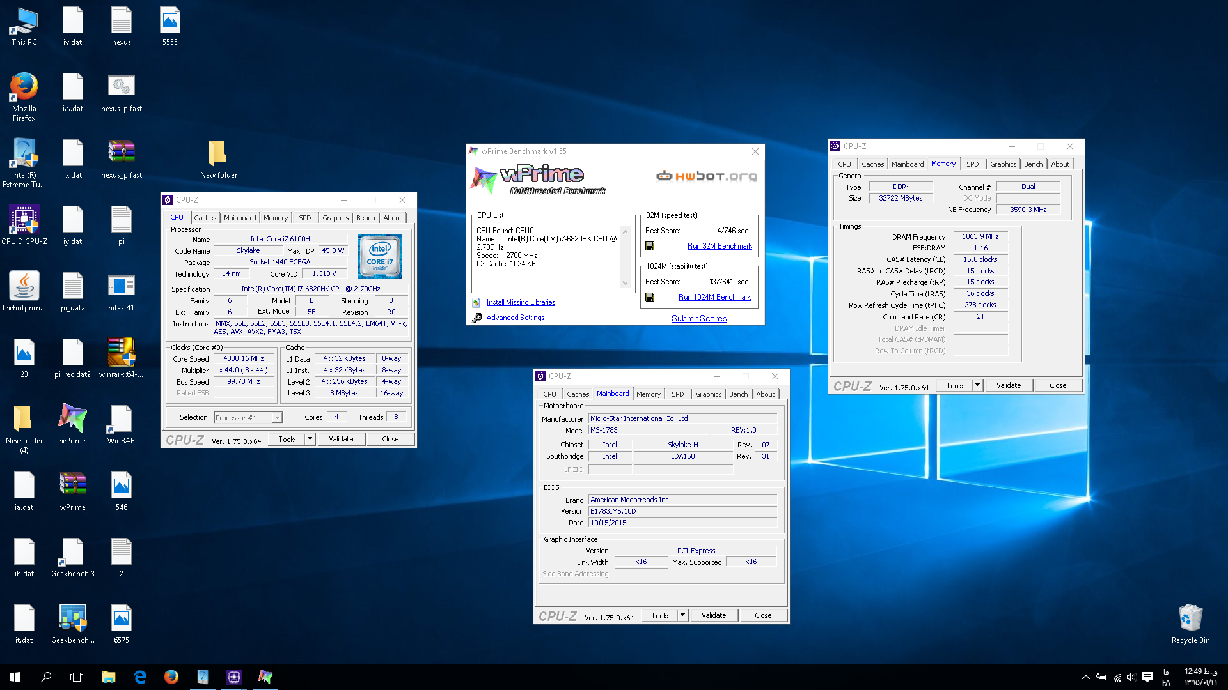Open the pi_data text file

pos(72,291)
